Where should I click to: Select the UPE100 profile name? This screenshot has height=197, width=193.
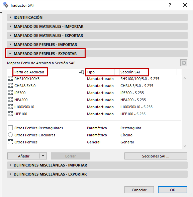coord(21,114)
